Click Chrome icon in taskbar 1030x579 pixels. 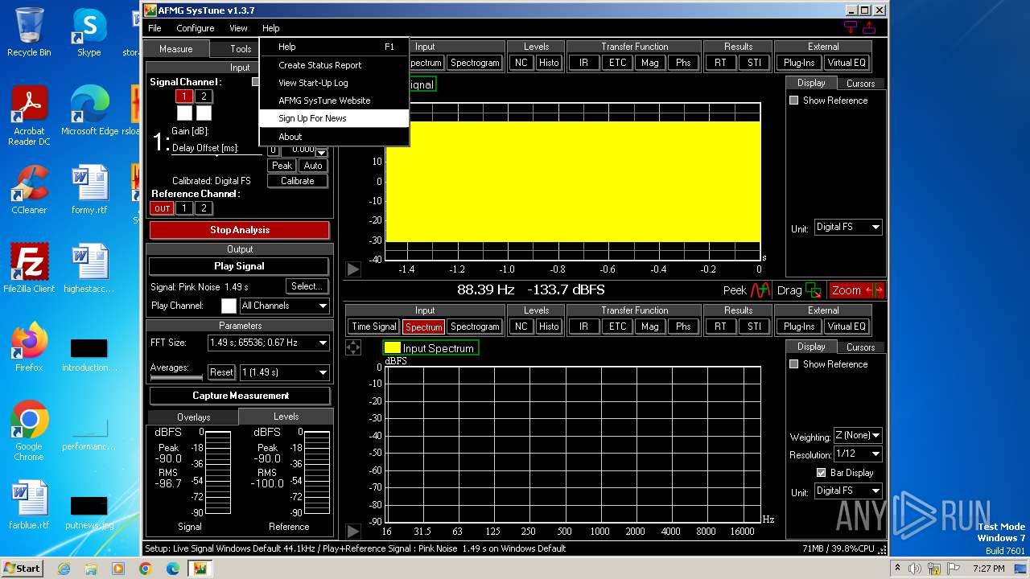point(145,569)
